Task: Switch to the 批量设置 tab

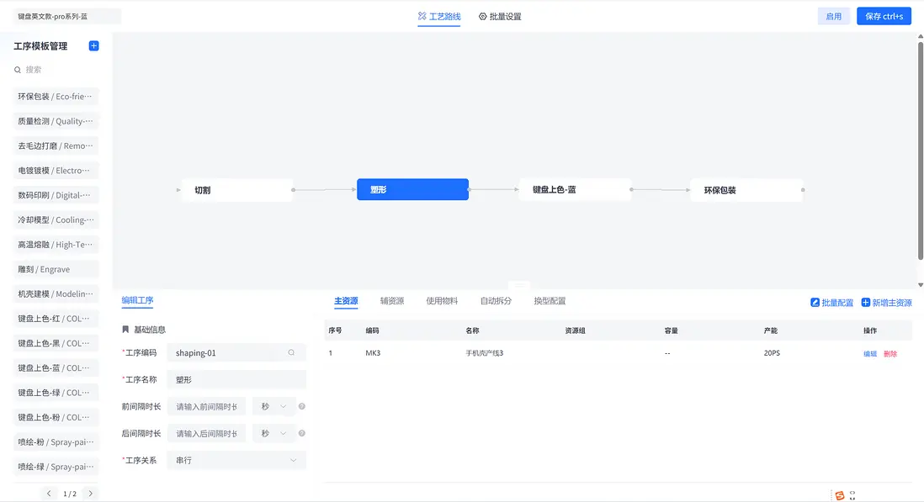Action: pyautogui.click(x=500, y=17)
